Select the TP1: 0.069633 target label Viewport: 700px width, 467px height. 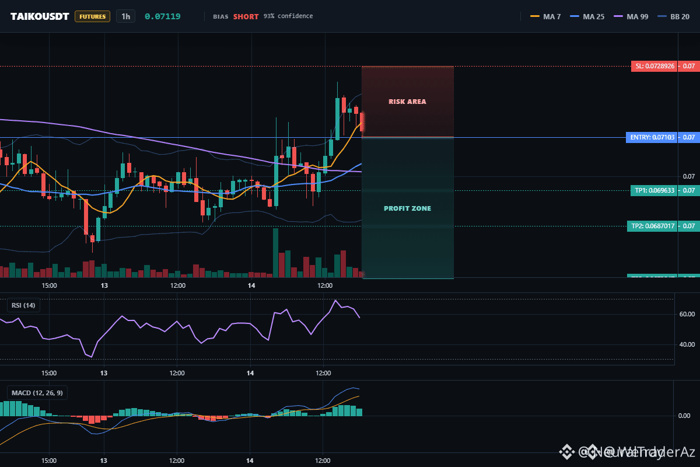pos(655,190)
